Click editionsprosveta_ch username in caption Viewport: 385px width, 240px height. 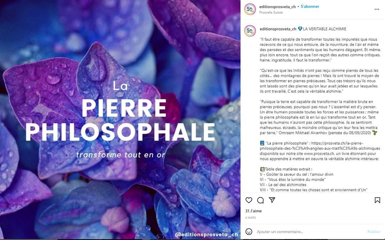[x=278, y=29]
